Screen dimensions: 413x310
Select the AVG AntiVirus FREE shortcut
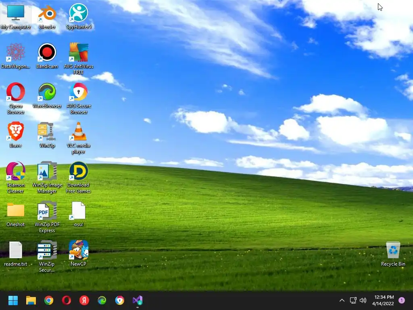point(79,59)
